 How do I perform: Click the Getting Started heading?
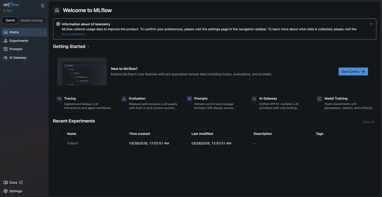pos(69,47)
